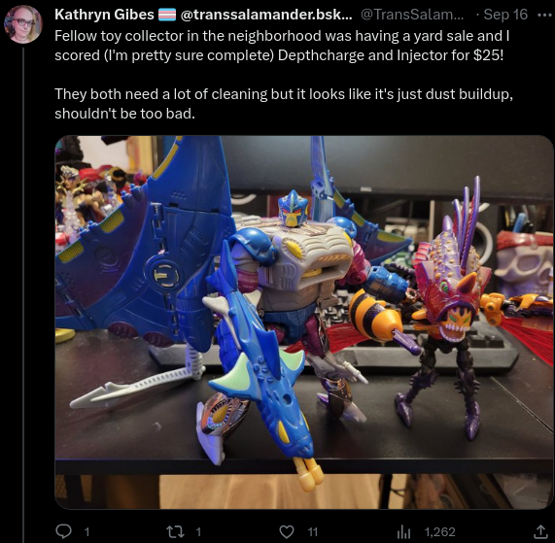Screen dimensions: 555x543
Task: Click the @TransSalam... handle
Action: (x=412, y=15)
